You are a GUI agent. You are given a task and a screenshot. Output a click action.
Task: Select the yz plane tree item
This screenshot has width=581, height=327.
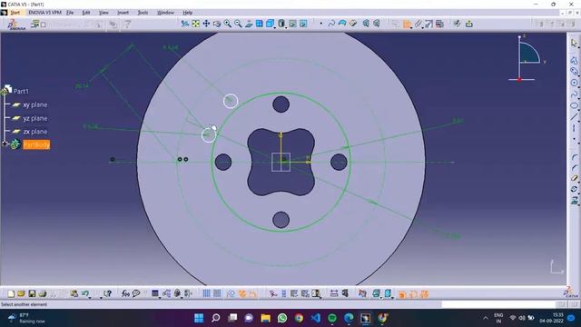34,118
